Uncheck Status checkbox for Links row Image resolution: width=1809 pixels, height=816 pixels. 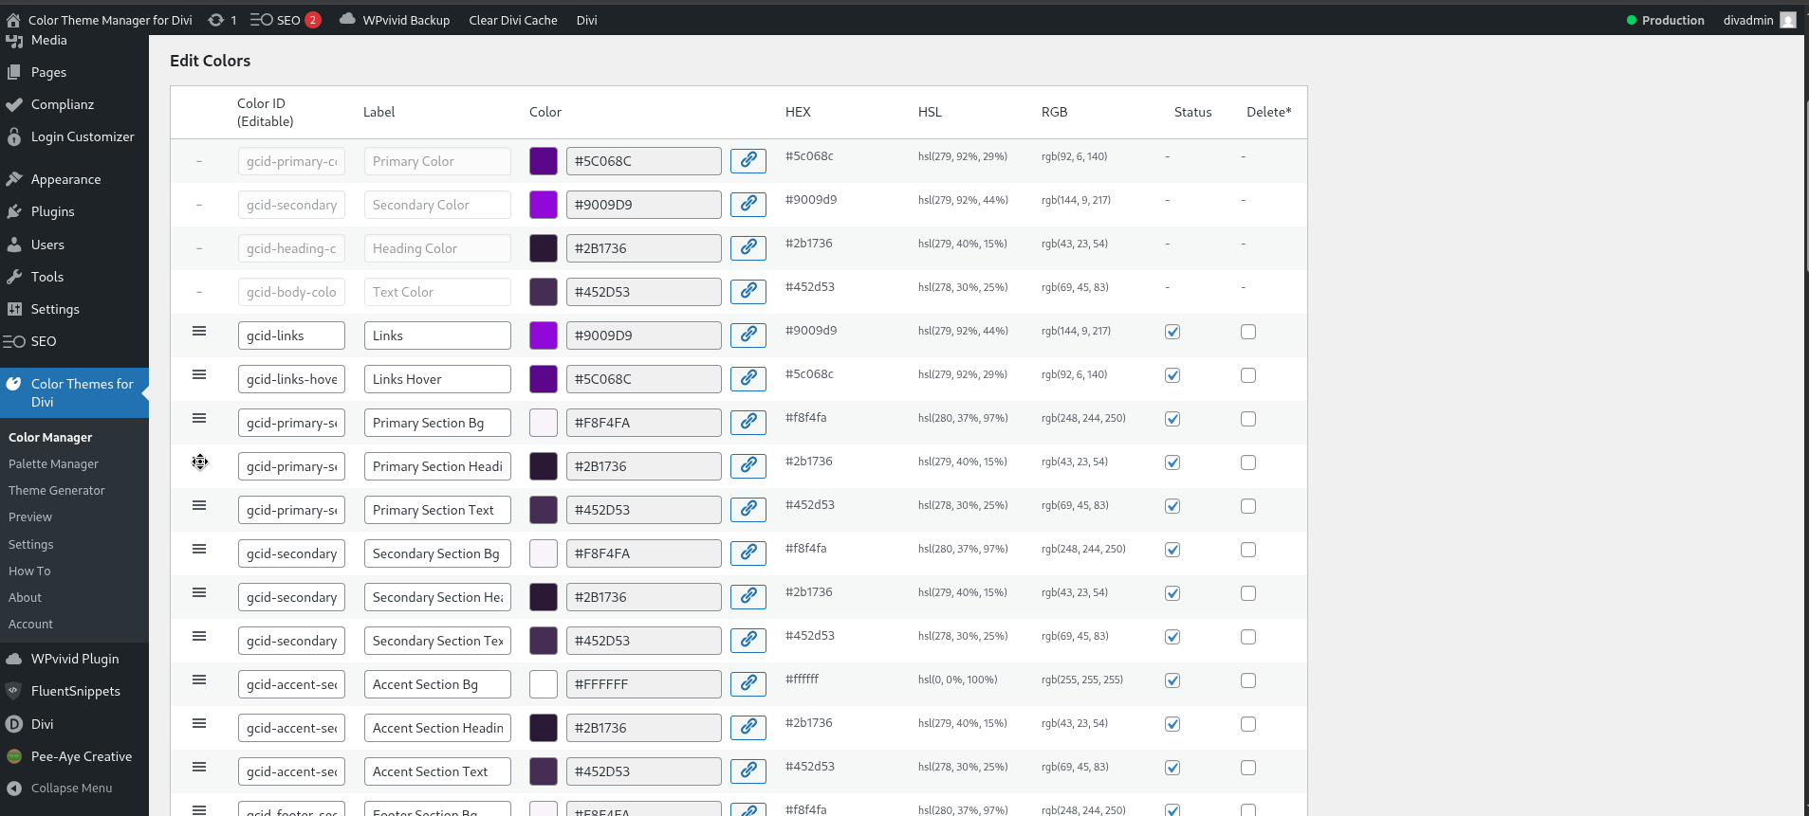1172,332
